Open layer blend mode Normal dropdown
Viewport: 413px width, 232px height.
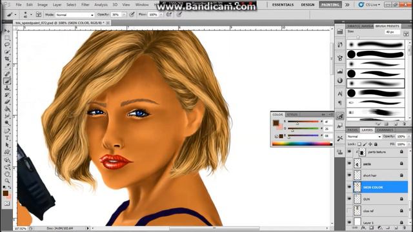click(364, 137)
